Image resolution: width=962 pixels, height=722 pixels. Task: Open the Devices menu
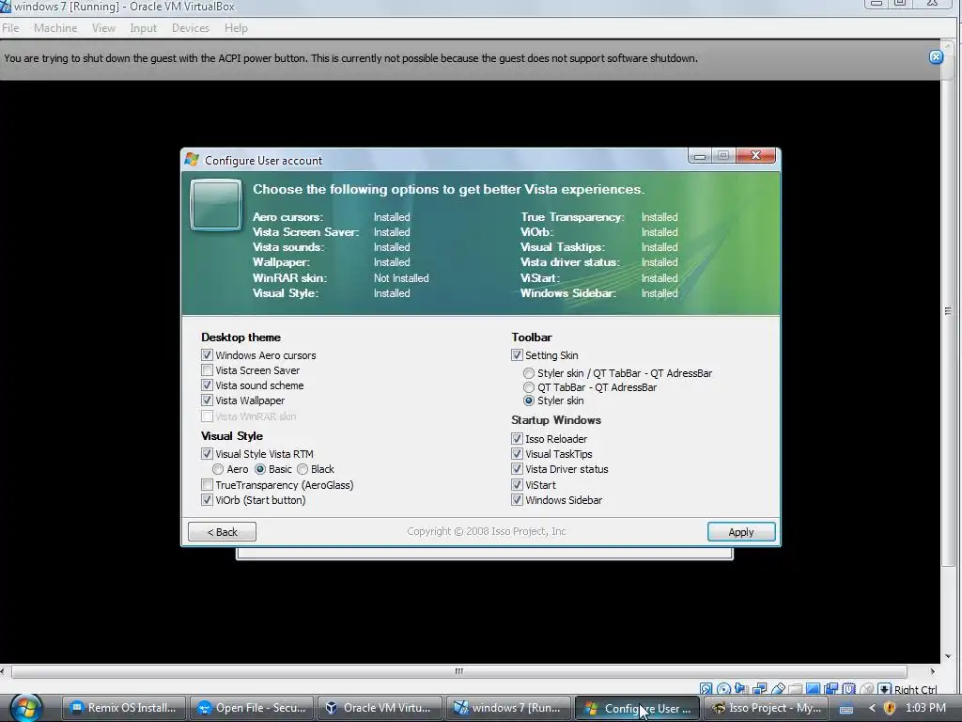coord(190,28)
